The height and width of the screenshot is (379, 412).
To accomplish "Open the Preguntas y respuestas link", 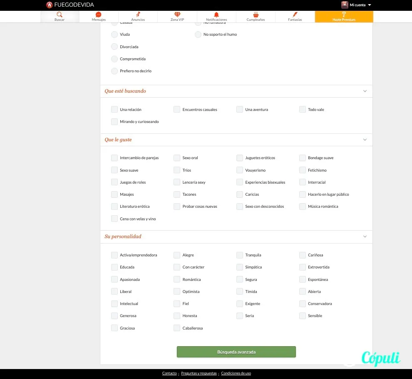I will pyautogui.click(x=199, y=373).
